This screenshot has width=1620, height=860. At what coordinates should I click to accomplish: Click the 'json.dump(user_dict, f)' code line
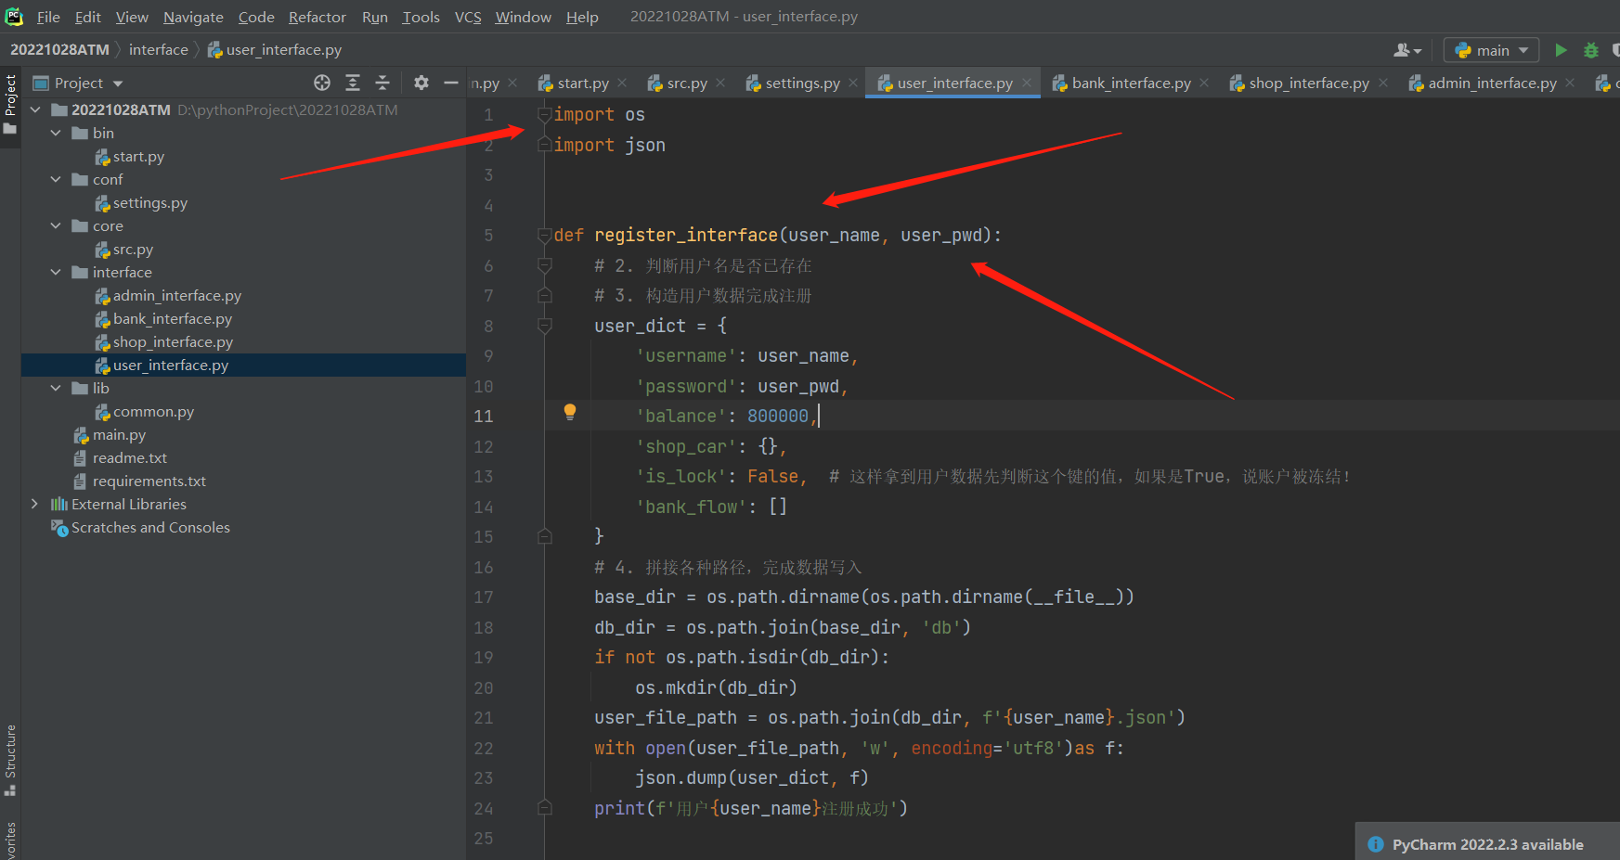click(752, 778)
